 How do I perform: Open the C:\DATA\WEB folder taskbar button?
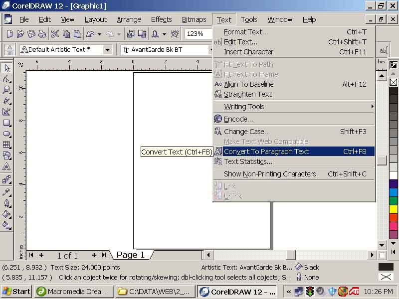click(155, 292)
